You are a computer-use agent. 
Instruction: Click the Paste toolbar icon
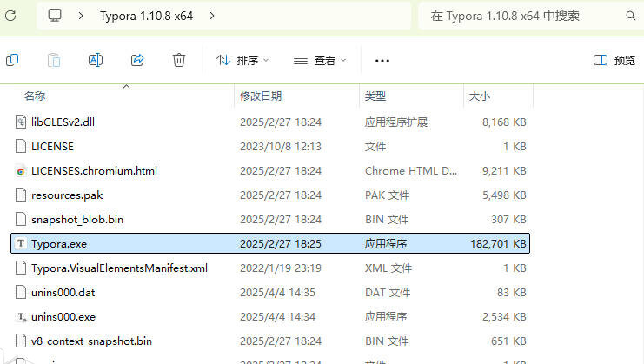(x=54, y=60)
